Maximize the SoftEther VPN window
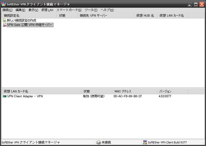This screenshot has width=206, height=146. [x=196, y=4]
